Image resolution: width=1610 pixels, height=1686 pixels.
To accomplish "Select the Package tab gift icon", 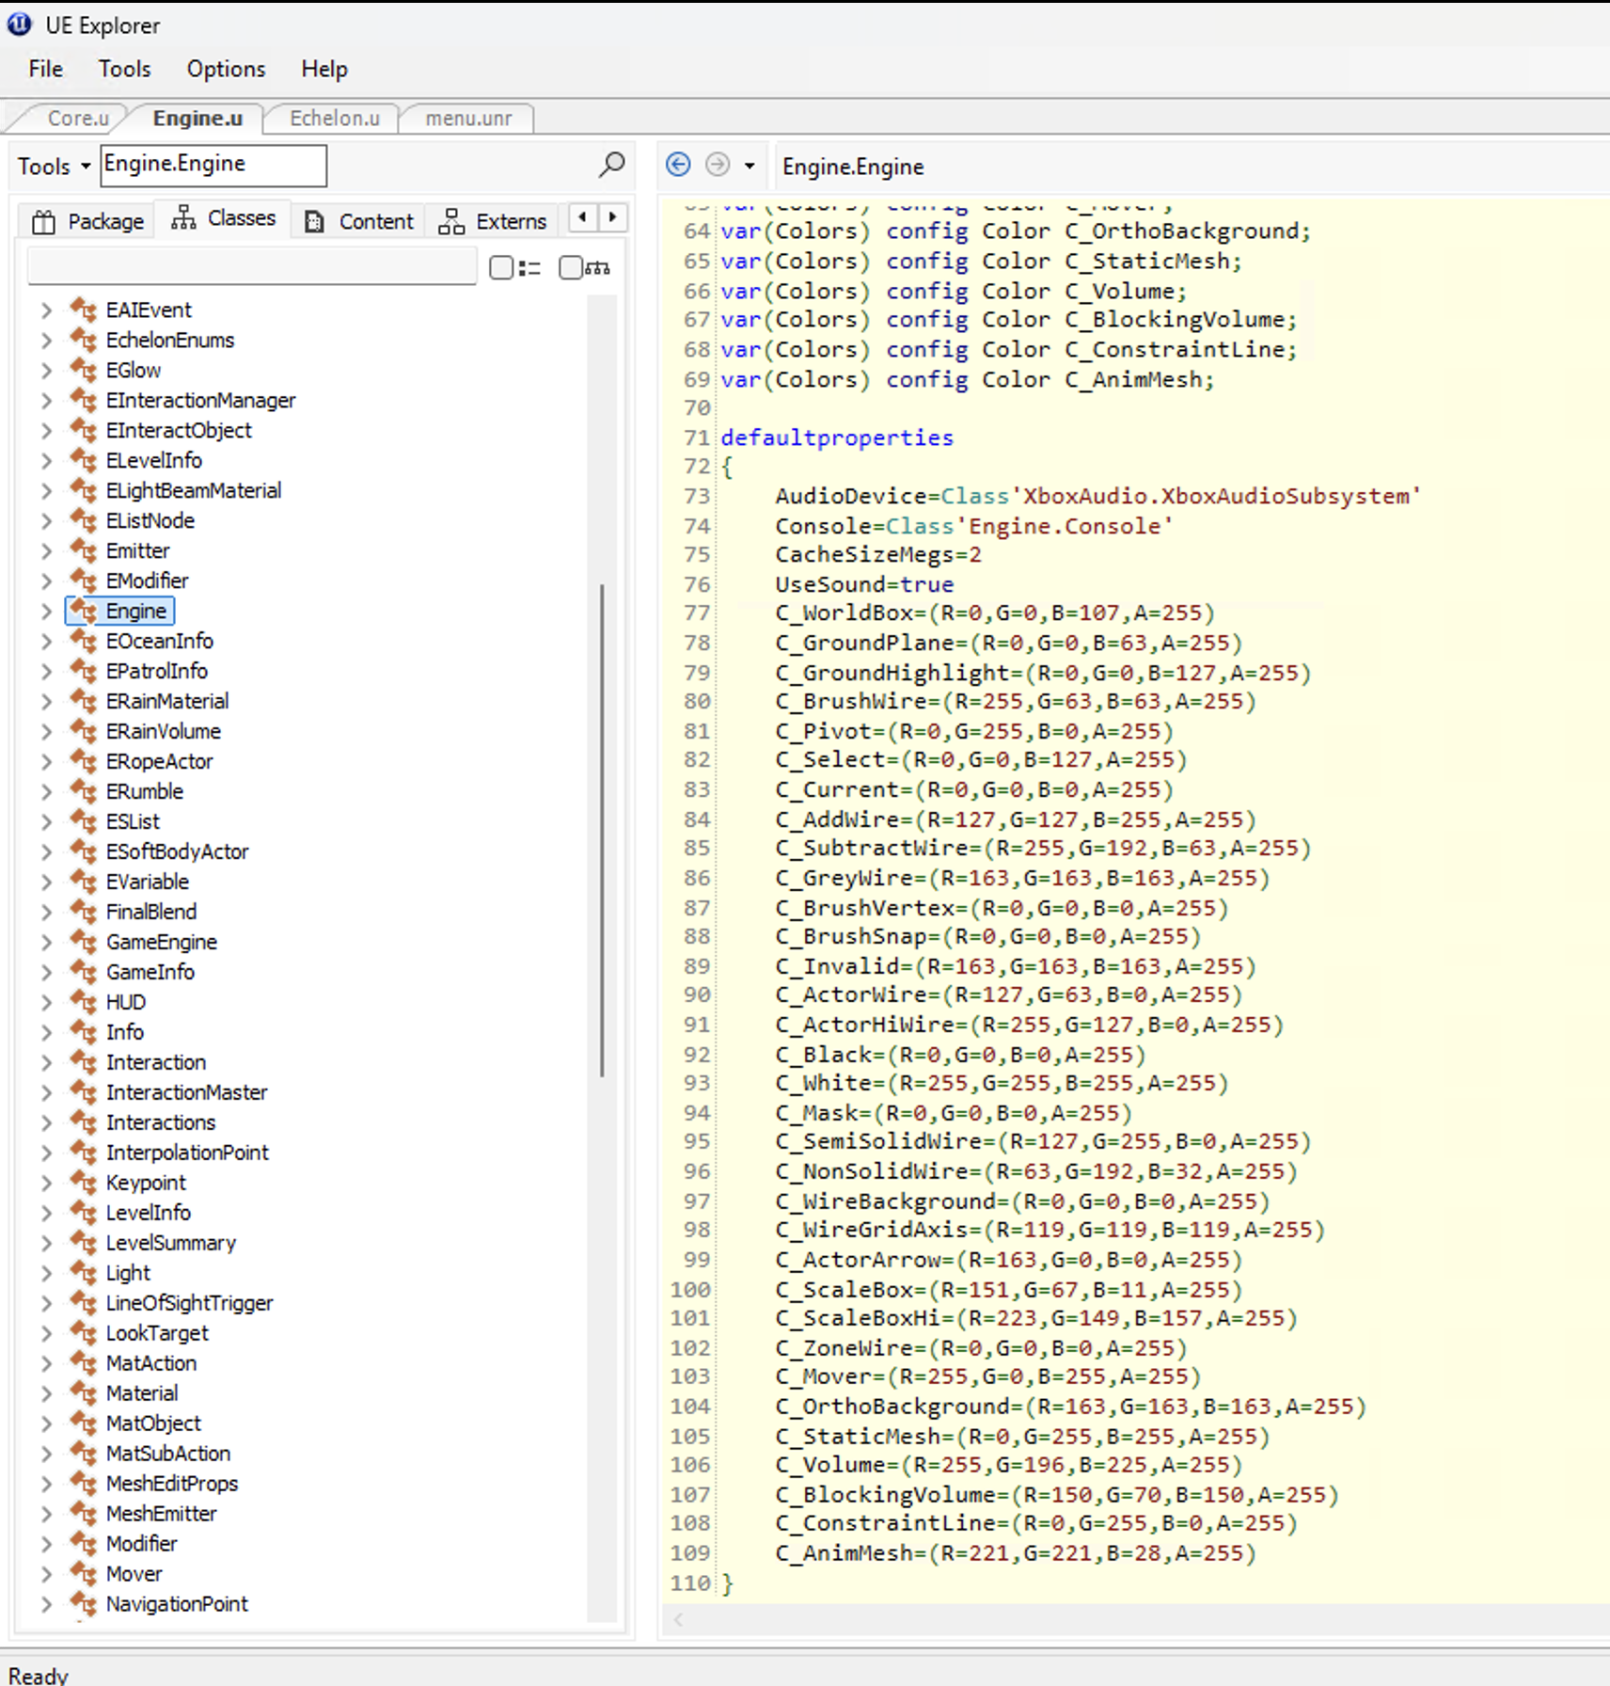I will tap(42, 220).
